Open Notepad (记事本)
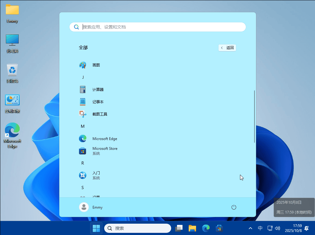Screen dimensions: 315x235 click(98, 101)
